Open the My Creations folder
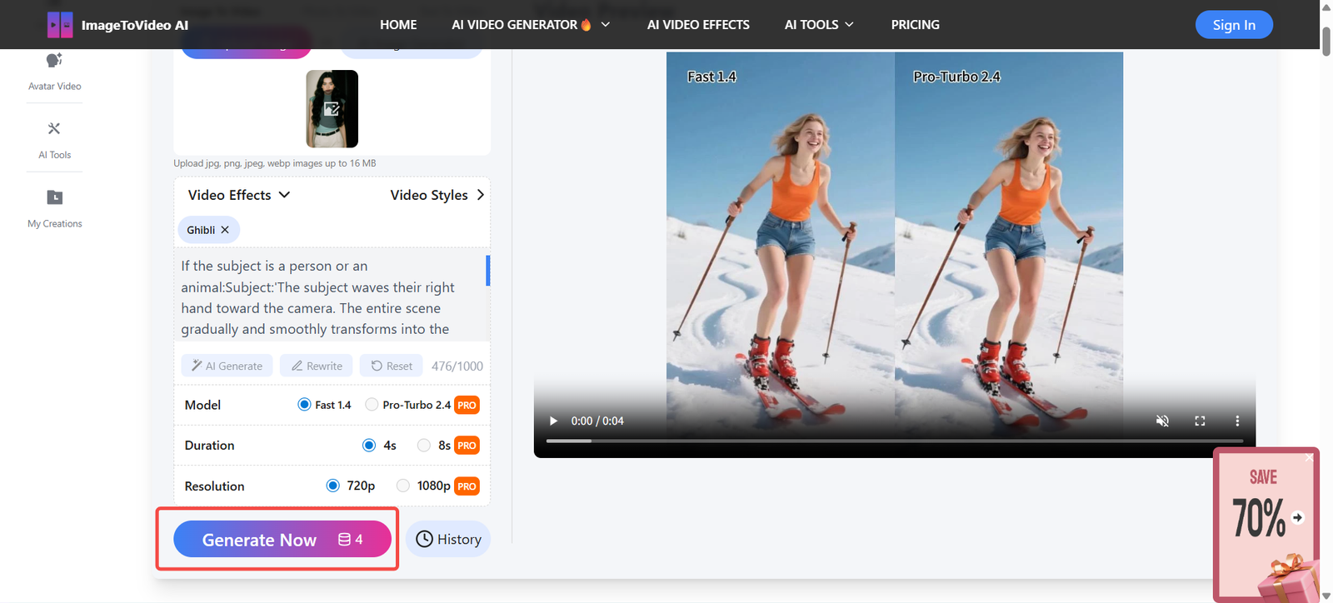The height and width of the screenshot is (603, 1333). tap(54, 208)
